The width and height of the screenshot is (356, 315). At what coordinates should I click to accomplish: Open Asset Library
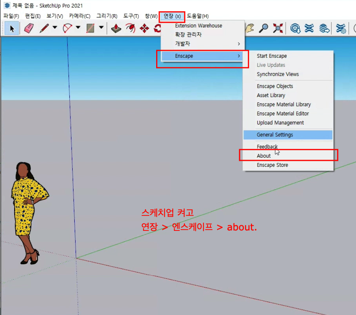pos(271,95)
